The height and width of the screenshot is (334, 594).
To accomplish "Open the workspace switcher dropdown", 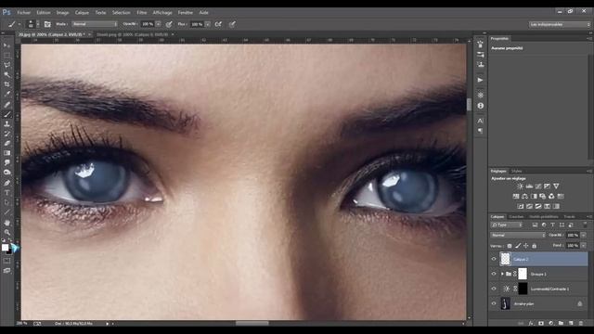I will [560, 24].
